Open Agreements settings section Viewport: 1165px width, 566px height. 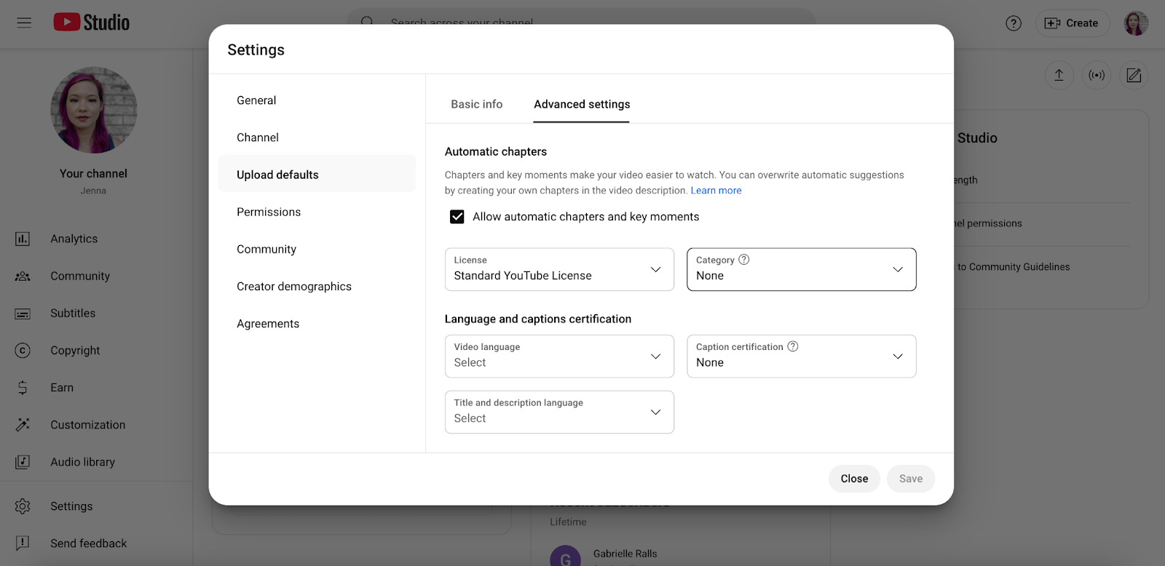[x=317, y=324]
